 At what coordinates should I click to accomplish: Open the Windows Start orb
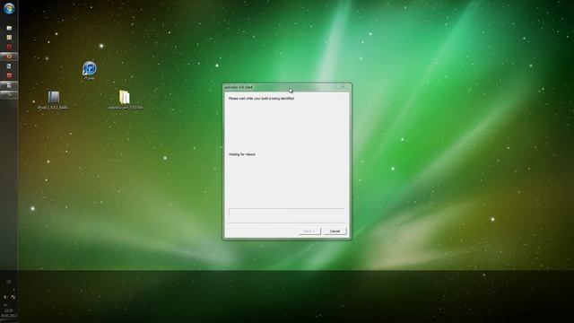pos(9,8)
